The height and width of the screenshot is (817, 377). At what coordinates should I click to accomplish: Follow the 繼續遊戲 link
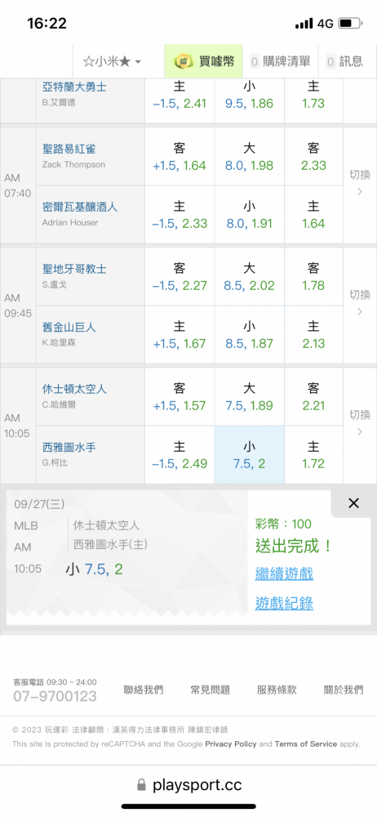(284, 574)
